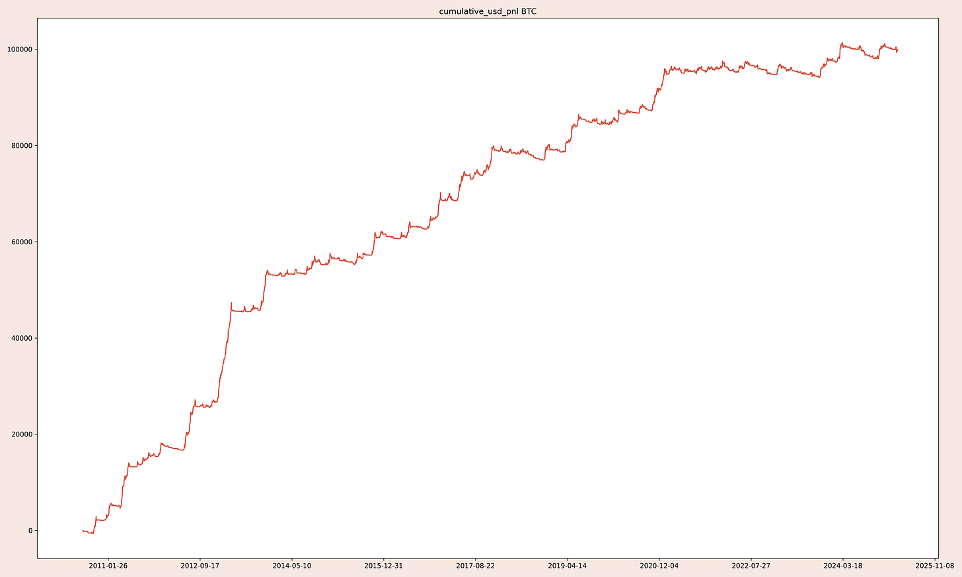Click the 20000 y-axis tick label
Viewport: 962px width, 577px height.
coord(22,434)
